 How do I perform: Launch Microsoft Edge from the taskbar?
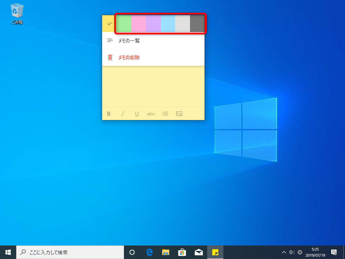click(x=149, y=252)
